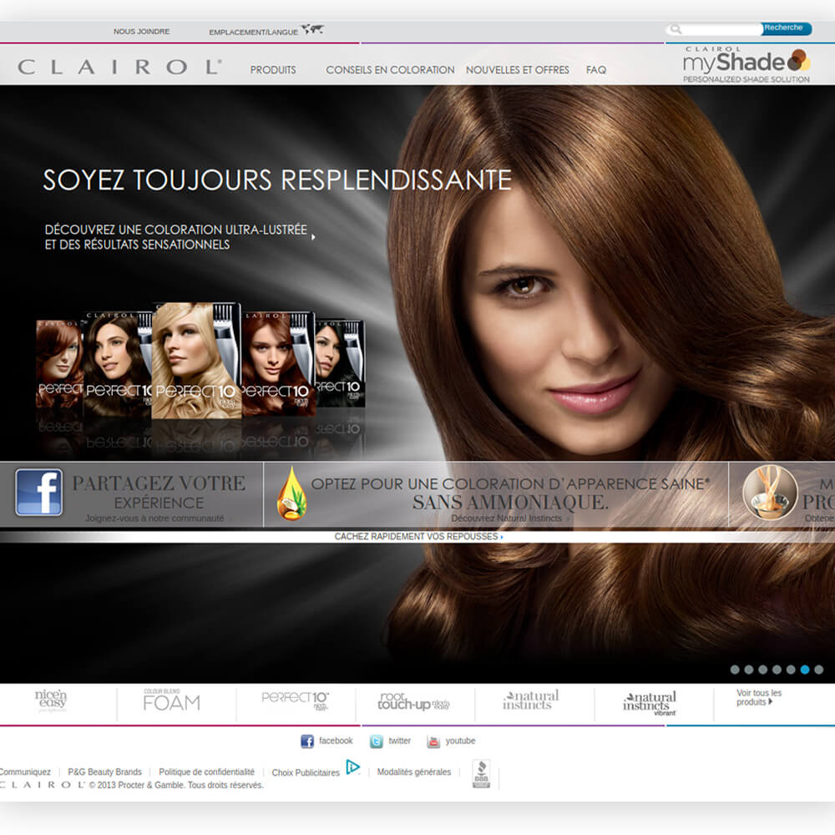Click the red-haired Perfect 10 box on far left

tap(59, 364)
